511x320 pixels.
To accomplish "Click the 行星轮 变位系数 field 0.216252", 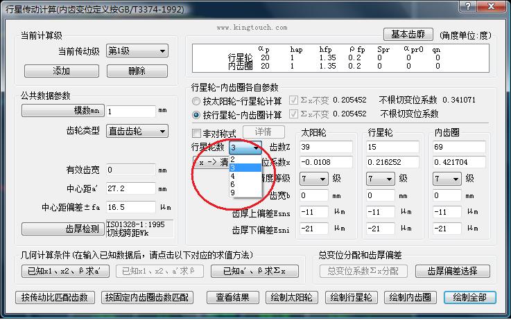I will [392, 162].
